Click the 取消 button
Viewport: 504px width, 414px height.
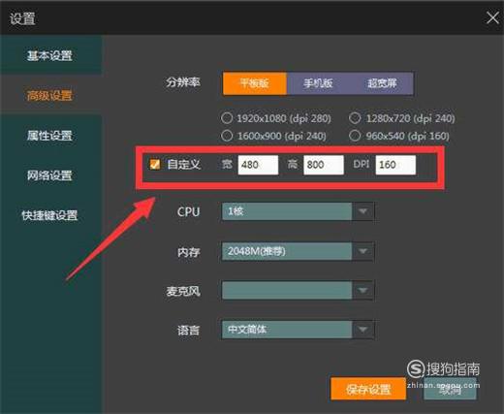450,389
